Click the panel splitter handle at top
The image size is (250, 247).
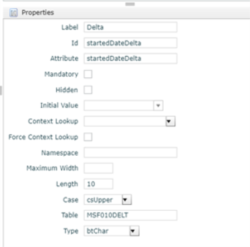click(130, 4)
